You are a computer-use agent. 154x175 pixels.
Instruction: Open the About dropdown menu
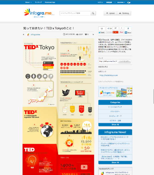pyautogui.click(x=28, y=2)
